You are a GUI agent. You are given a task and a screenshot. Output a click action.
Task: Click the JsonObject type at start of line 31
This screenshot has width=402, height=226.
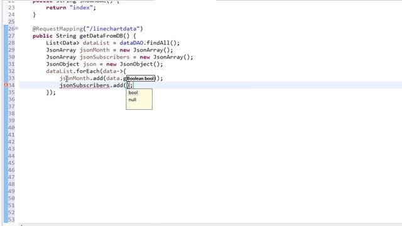[63, 64]
